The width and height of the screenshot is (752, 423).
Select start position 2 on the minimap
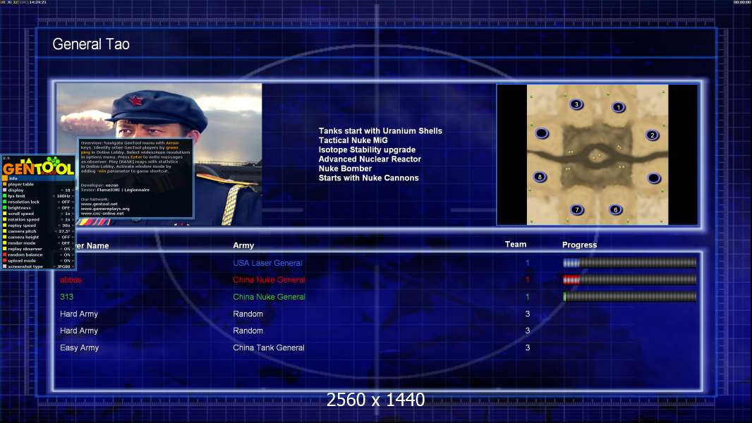point(653,135)
